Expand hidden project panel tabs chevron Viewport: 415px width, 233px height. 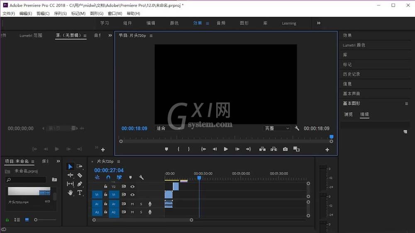(58, 161)
